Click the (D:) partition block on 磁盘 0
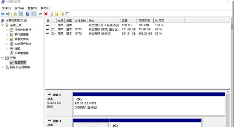The width and height of the screenshot is (234, 127). coord(149,105)
